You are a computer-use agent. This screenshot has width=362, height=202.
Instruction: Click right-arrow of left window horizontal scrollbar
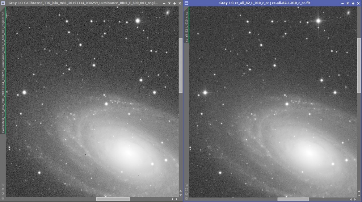click(x=177, y=199)
